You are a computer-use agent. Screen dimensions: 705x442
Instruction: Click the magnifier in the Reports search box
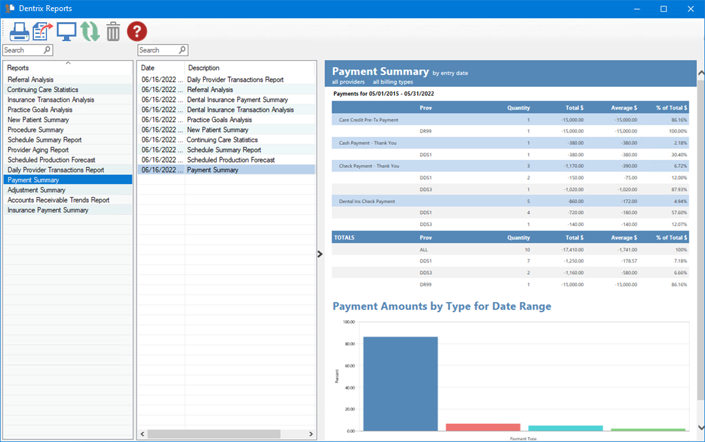47,50
